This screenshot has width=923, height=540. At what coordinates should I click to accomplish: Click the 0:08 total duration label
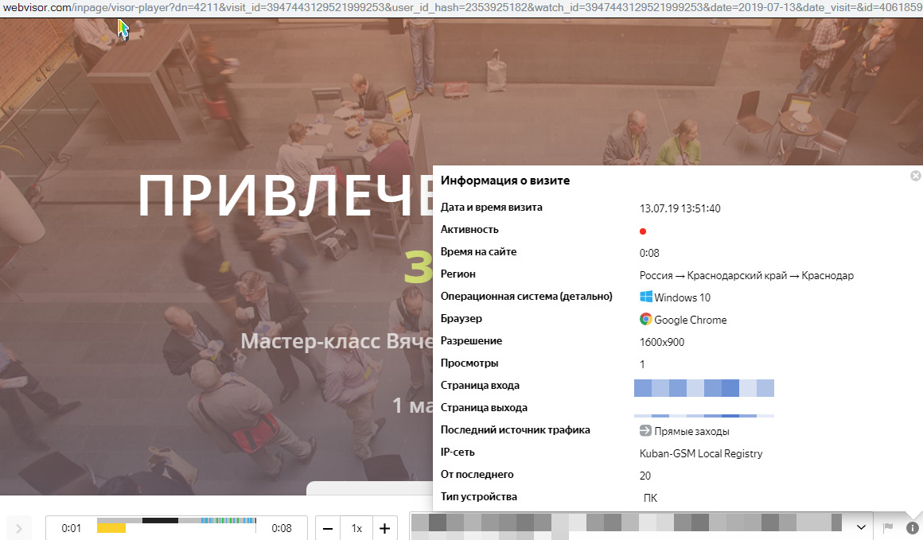pyautogui.click(x=282, y=528)
